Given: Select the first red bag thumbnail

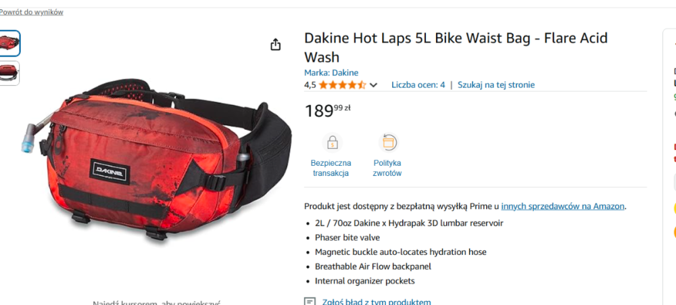Looking at the screenshot, I should (x=9, y=43).
